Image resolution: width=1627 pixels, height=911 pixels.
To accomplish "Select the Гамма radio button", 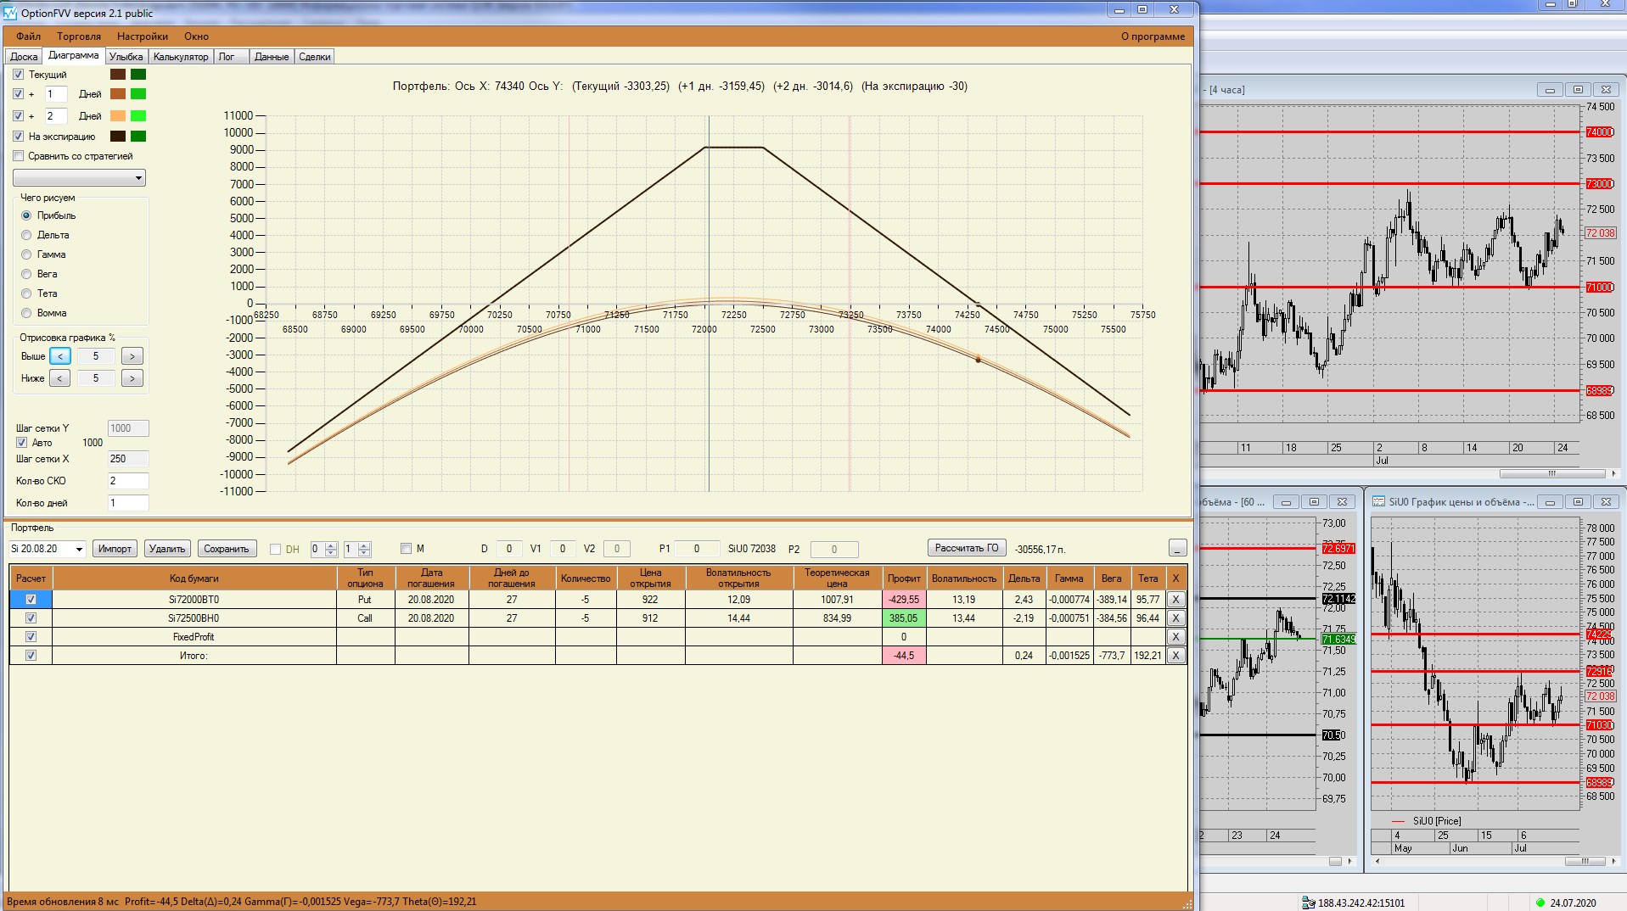I will pyautogui.click(x=26, y=254).
